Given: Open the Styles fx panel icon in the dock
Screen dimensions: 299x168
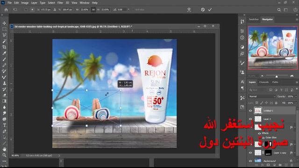Looking at the screenshot, I should click(x=242, y=54).
